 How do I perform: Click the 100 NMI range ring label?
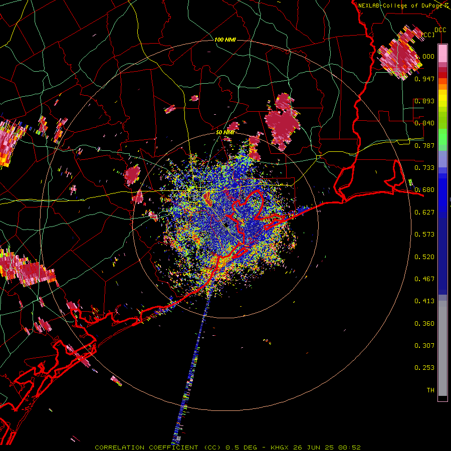225,40
